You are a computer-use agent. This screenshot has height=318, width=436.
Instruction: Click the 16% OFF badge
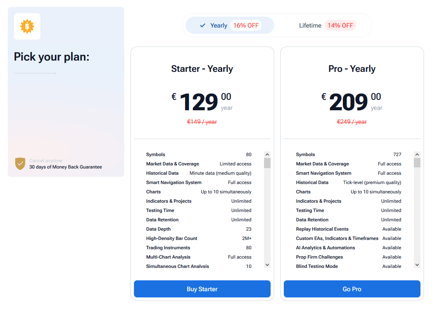pyautogui.click(x=246, y=26)
